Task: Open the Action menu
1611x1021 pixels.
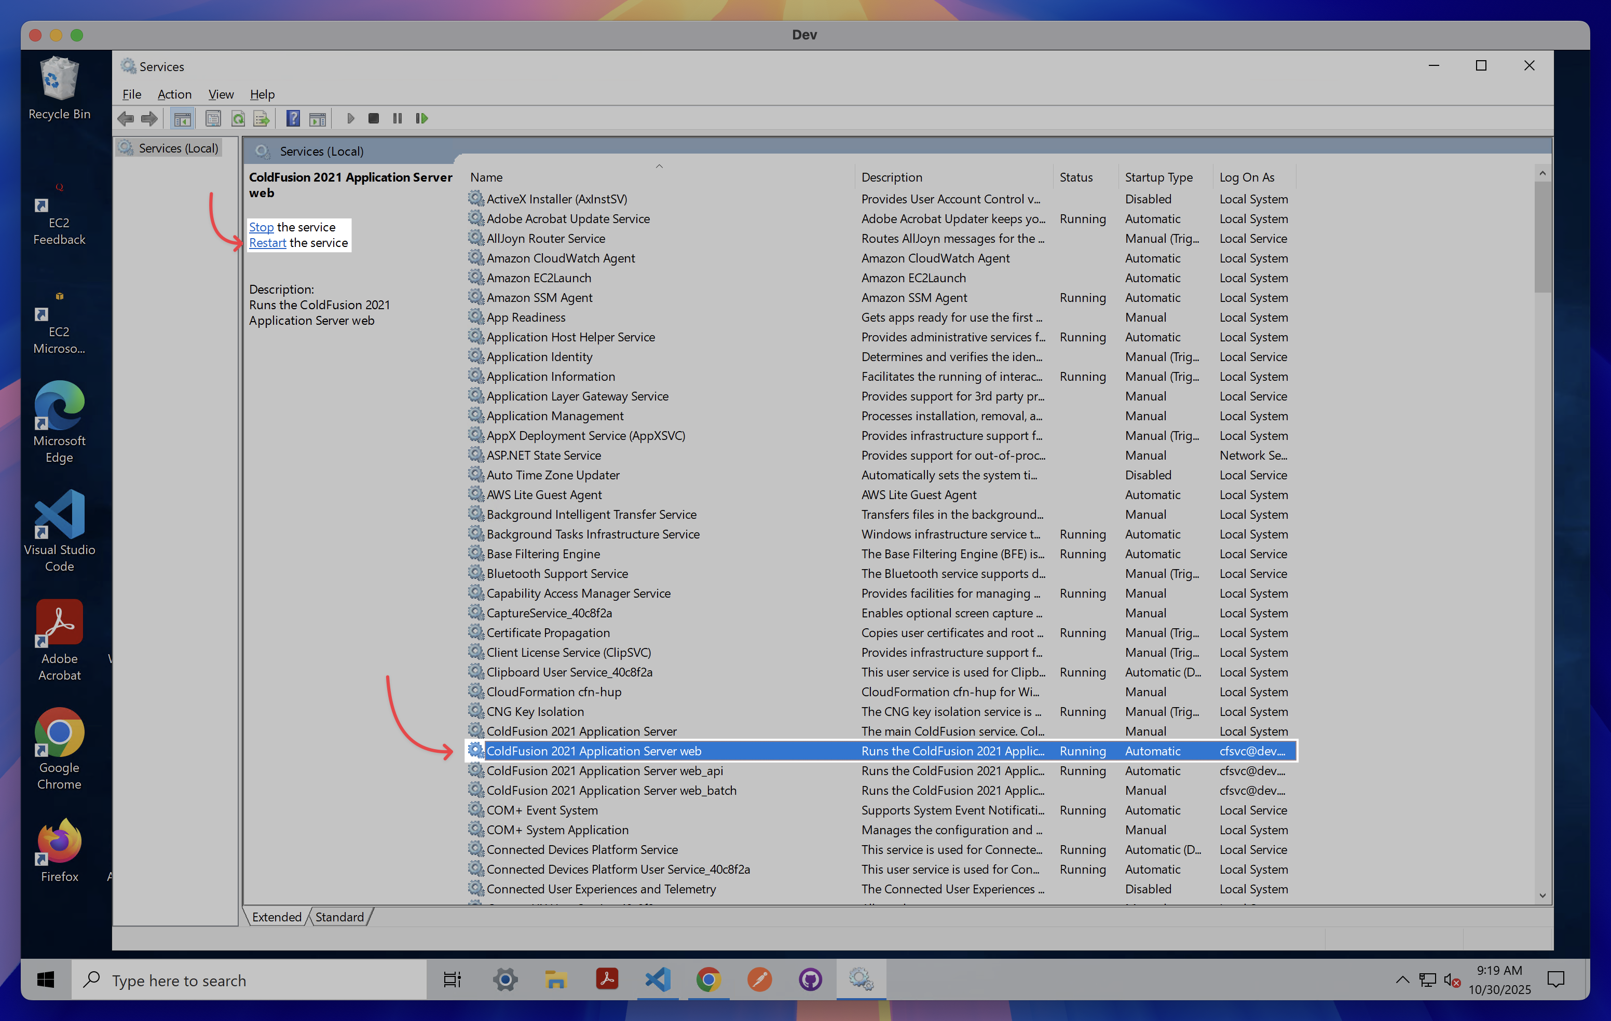Action: pos(174,94)
